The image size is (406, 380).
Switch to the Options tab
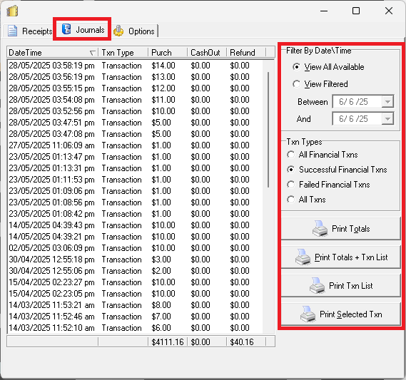[134, 31]
